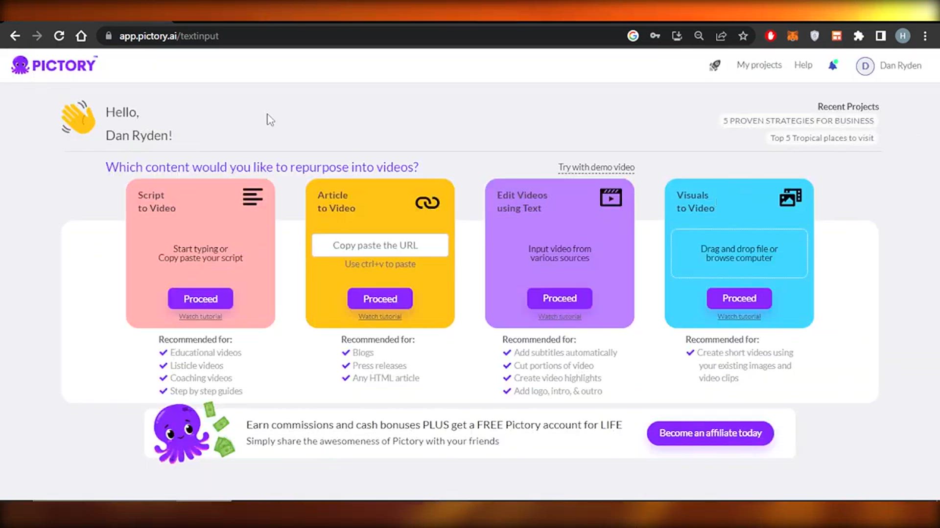Toggle the browser side panel icon
This screenshot has height=528, width=940.
881,36
